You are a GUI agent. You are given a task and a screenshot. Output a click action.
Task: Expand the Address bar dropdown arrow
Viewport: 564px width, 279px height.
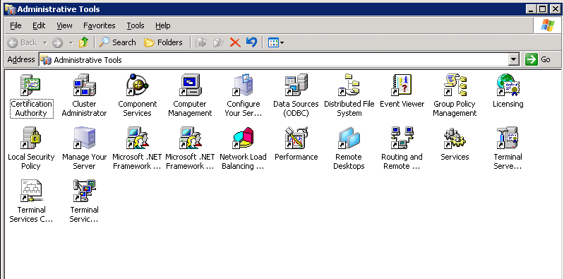point(515,60)
